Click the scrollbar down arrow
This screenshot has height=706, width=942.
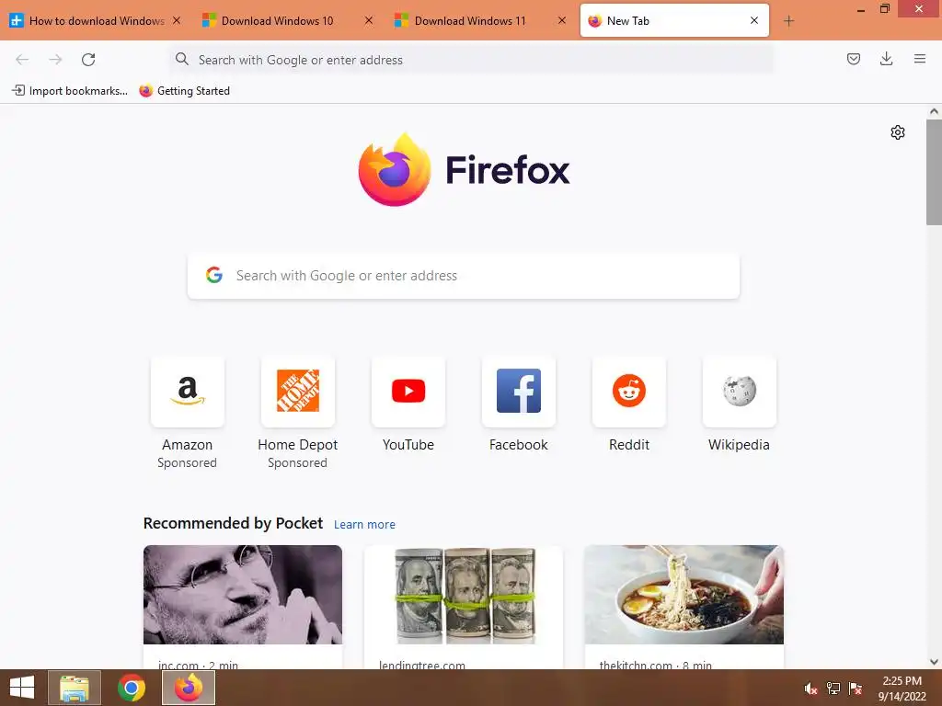pyautogui.click(x=934, y=662)
